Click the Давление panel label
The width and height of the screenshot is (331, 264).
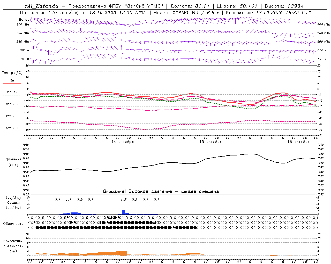click(13, 159)
